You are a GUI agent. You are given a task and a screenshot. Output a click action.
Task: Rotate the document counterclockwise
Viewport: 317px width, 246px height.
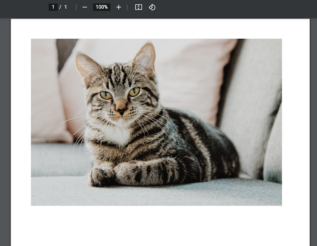tap(152, 7)
